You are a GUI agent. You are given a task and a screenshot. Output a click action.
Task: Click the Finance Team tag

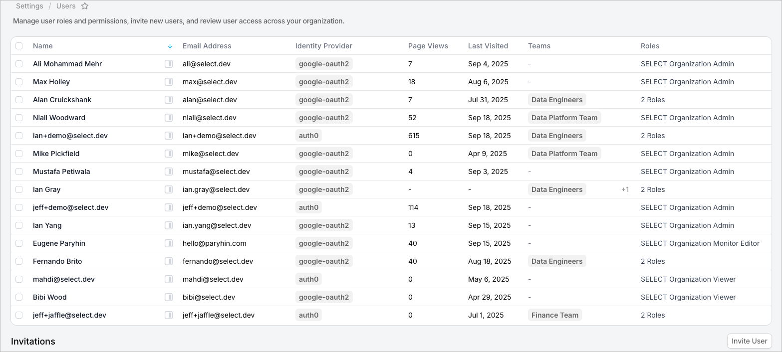(554, 315)
